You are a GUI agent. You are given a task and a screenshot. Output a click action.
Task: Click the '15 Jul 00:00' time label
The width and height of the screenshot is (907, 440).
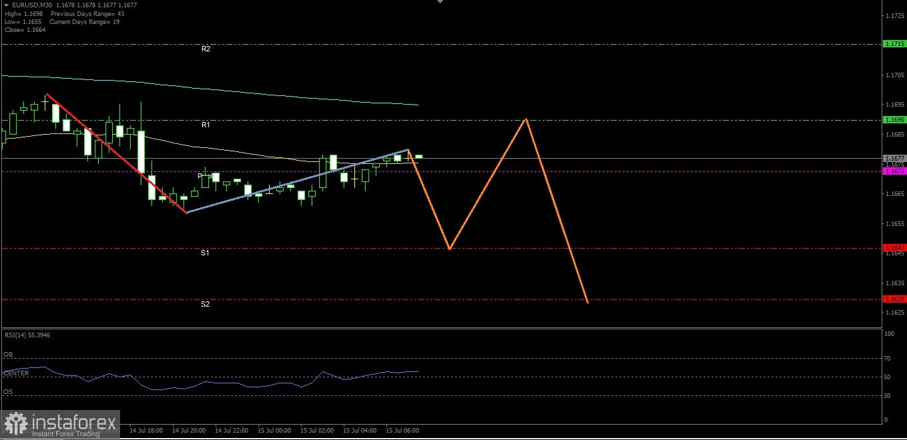point(274,431)
